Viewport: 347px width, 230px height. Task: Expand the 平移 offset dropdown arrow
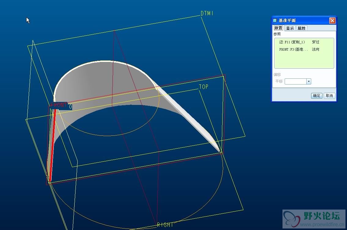(308, 81)
